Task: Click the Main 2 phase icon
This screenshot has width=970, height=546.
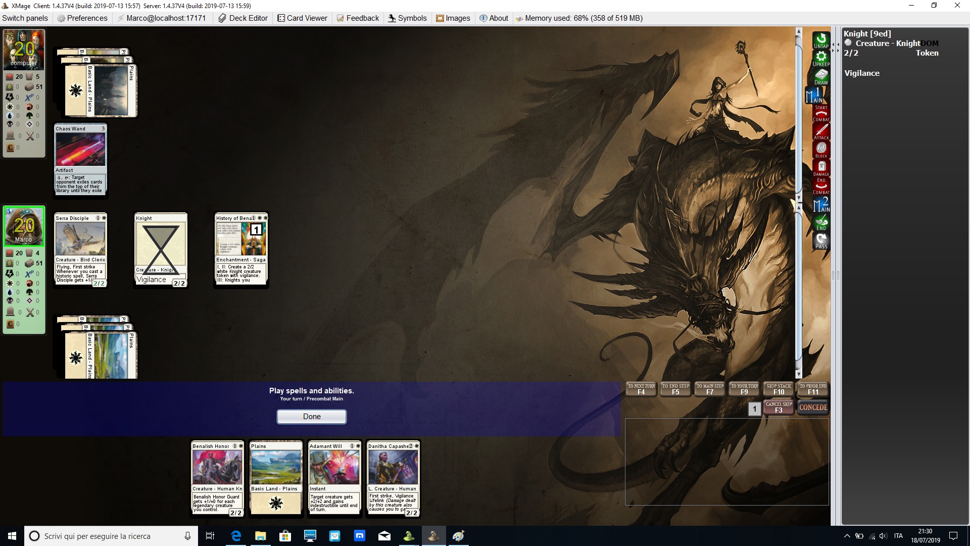Action: tap(821, 205)
